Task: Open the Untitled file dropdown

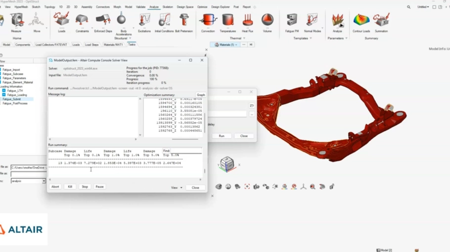Action: pyautogui.click(x=423, y=7)
